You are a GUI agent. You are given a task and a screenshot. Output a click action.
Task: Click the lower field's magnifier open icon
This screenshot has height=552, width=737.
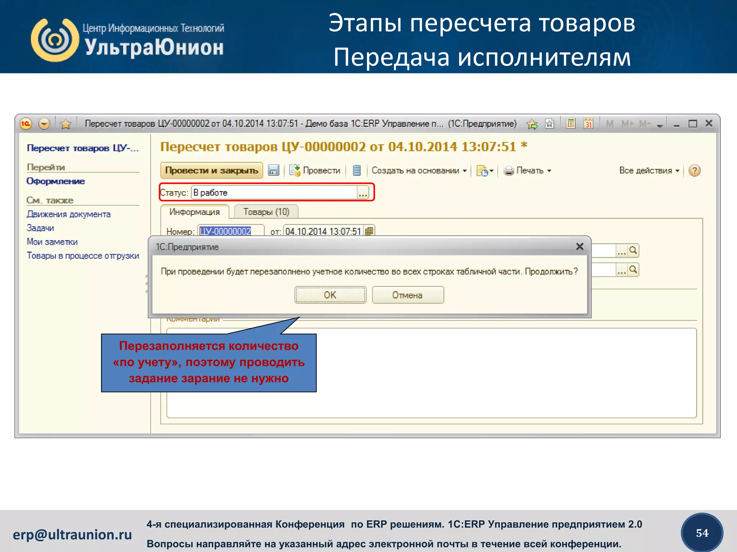[633, 270]
